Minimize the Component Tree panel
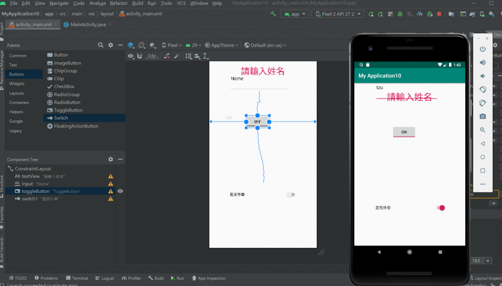Image resolution: width=502 pixels, height=286 pixels. click(121, 159)
